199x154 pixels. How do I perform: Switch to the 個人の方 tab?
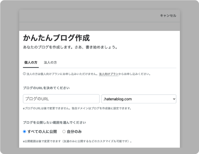coord(31,63)
